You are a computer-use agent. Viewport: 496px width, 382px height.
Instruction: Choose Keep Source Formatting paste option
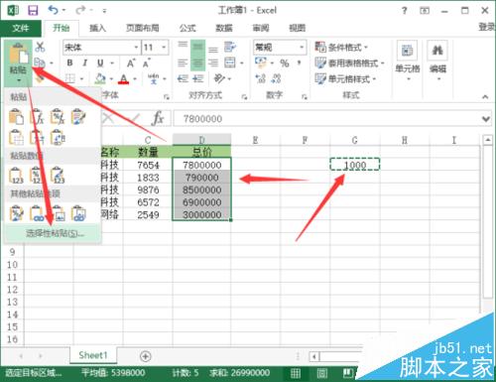point(78,116)
